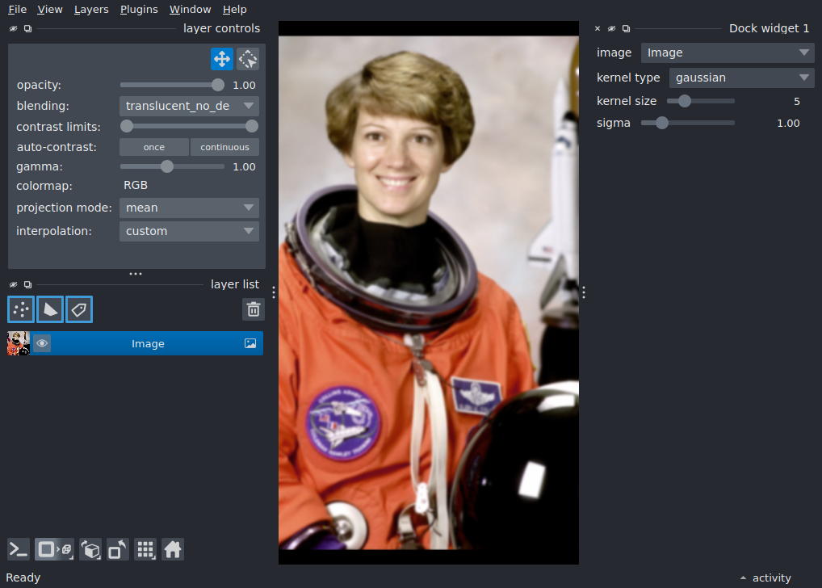Click image type icon on Image layer
The height and width of the screenshot is (588, 822).
pyautogui.click(x=250, y=343)
